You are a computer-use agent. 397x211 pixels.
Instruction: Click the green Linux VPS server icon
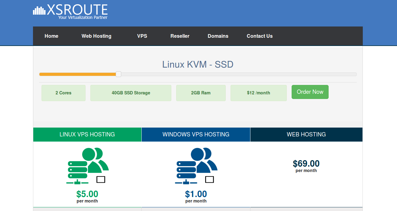(87, 166)
